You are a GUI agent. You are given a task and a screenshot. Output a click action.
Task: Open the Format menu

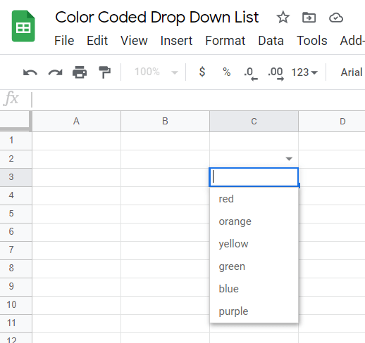tap(225, 41)
